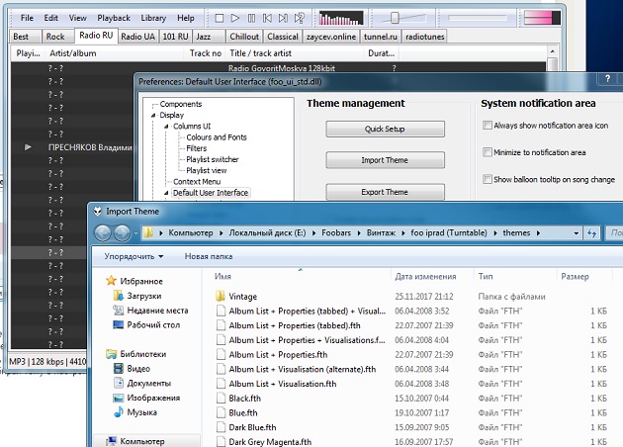Collapse the Display tree node
Screen dimensions: 623x447
click(x=153, y=116)
